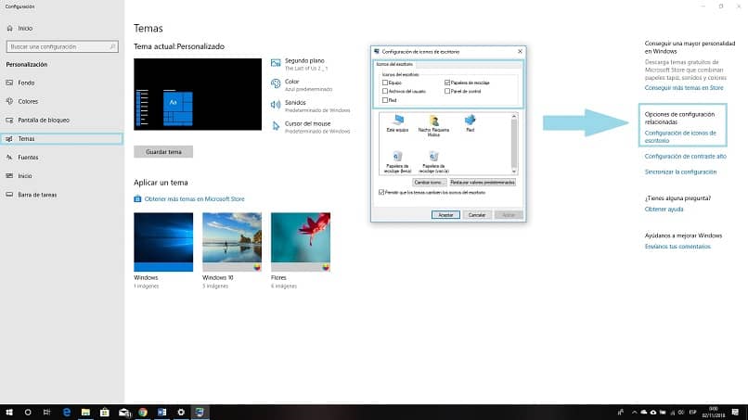Viewport: 748px width, 420px height.
Task: Apply the Flores theme thumbnail
Action: [x=301, y=242]
